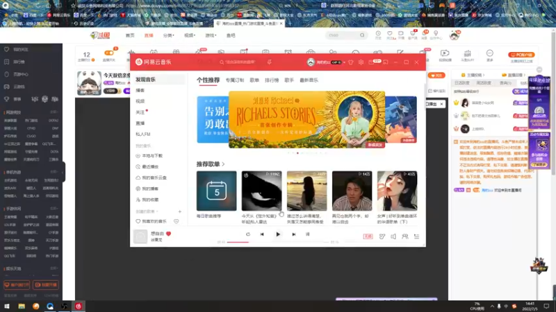This screenshot has height=312, width=556.
Task: Open the Richael's Stories banner
Action: click(306, 119)
